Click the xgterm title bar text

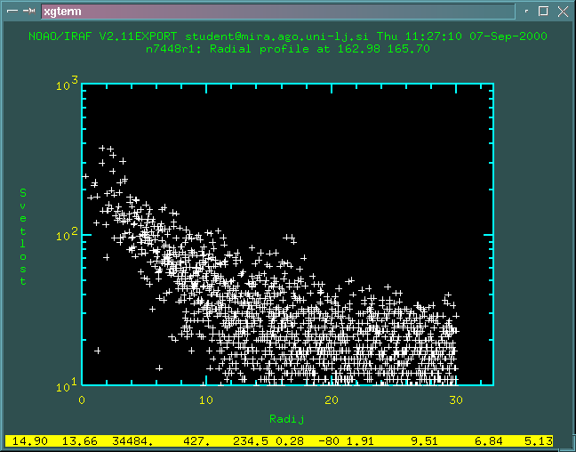tap(62, 12)
